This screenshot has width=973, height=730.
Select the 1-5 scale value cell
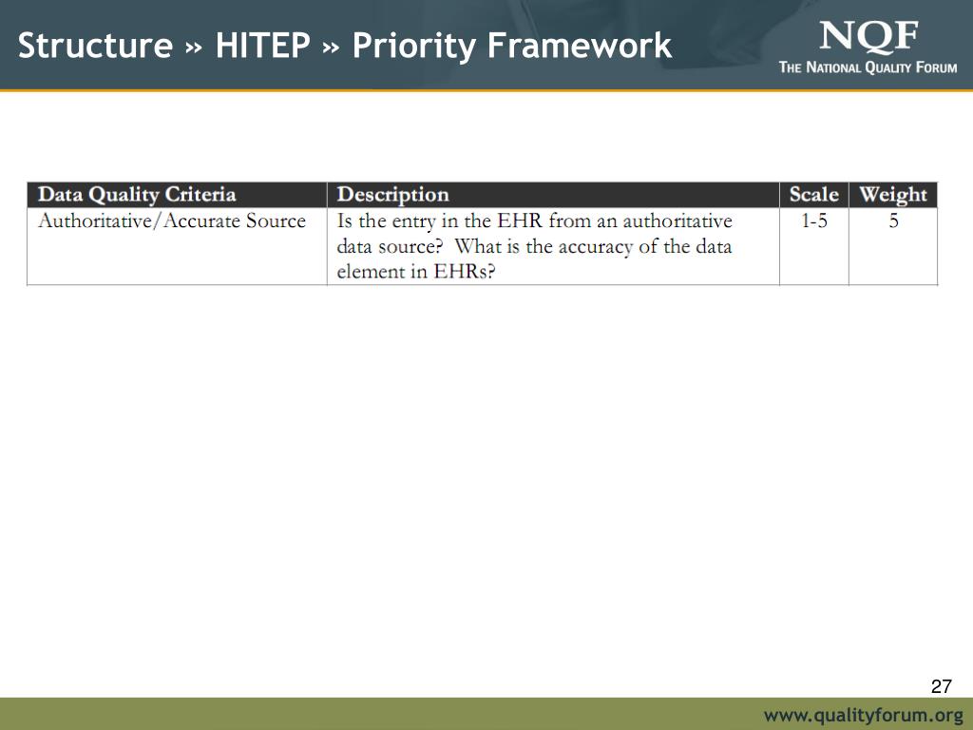coord(813,246)
